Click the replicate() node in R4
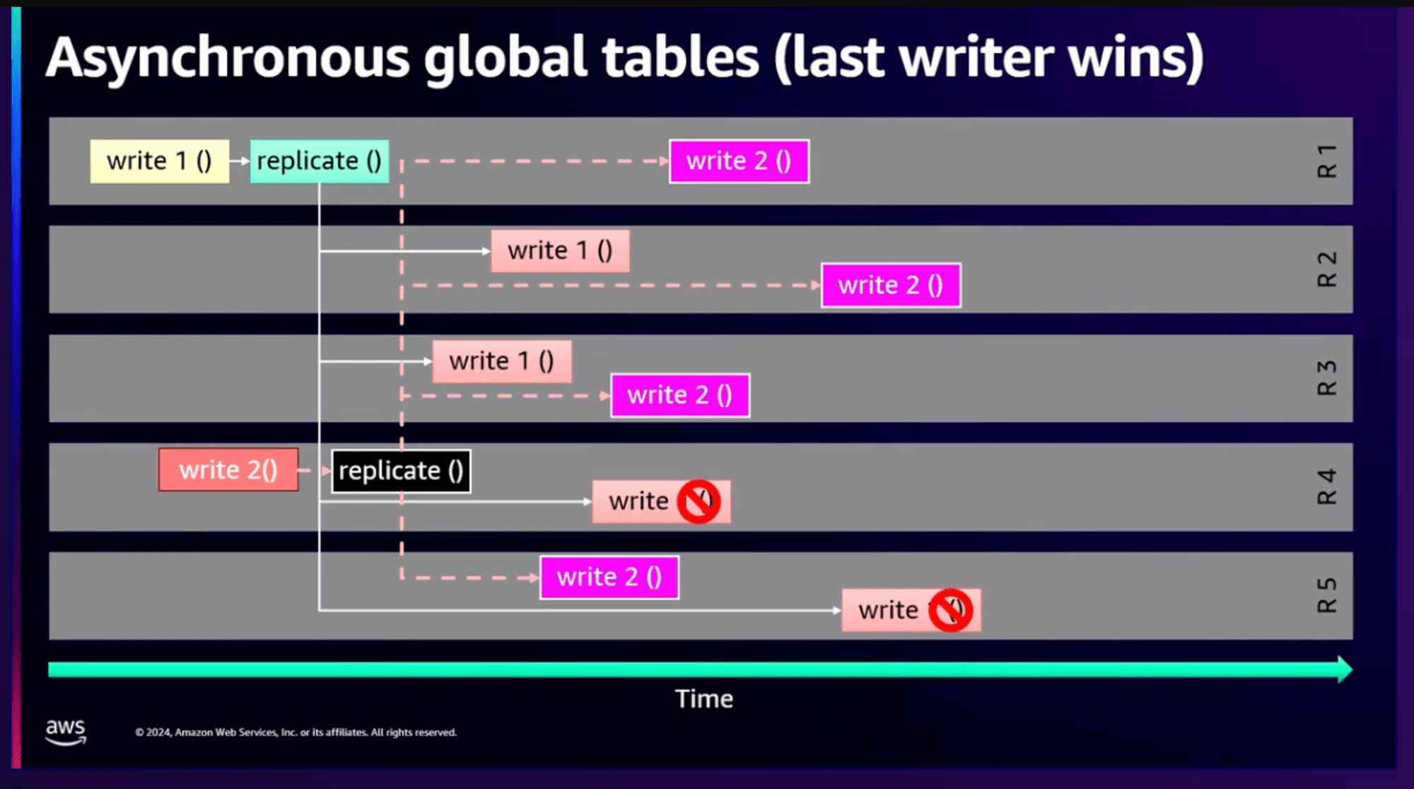The width and height of the screenshot is (1414, 789). [x=400, y=470]
